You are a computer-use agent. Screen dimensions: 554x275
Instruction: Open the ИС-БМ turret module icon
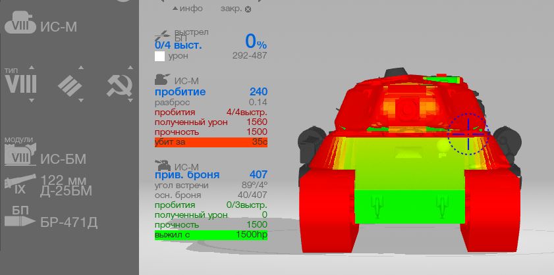[20, 155]
